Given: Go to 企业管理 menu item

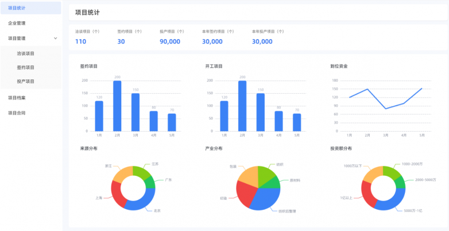Looking at the screenshot, I should click(17, 24).
